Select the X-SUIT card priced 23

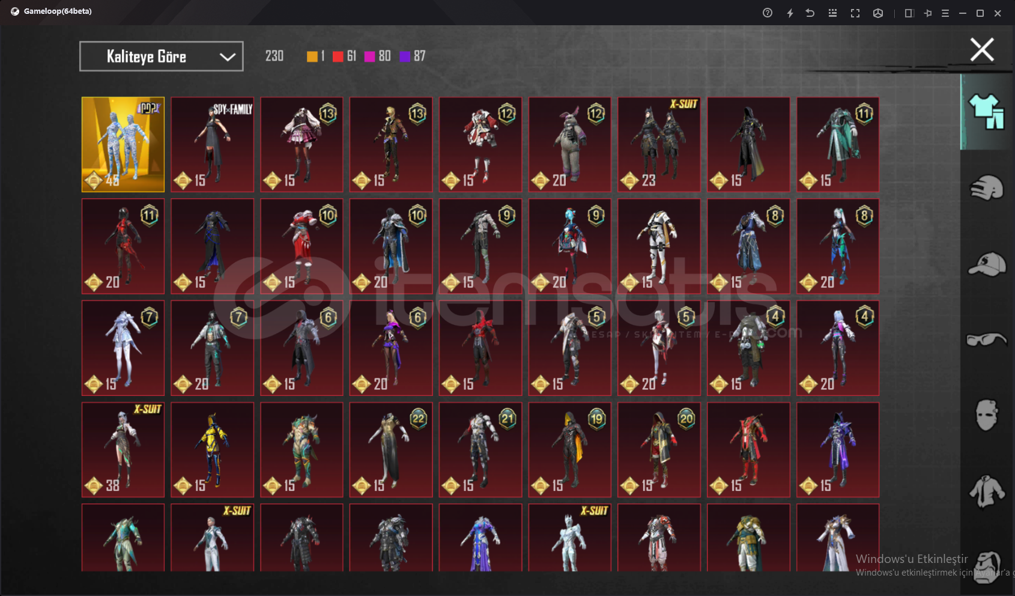point(659,145)
